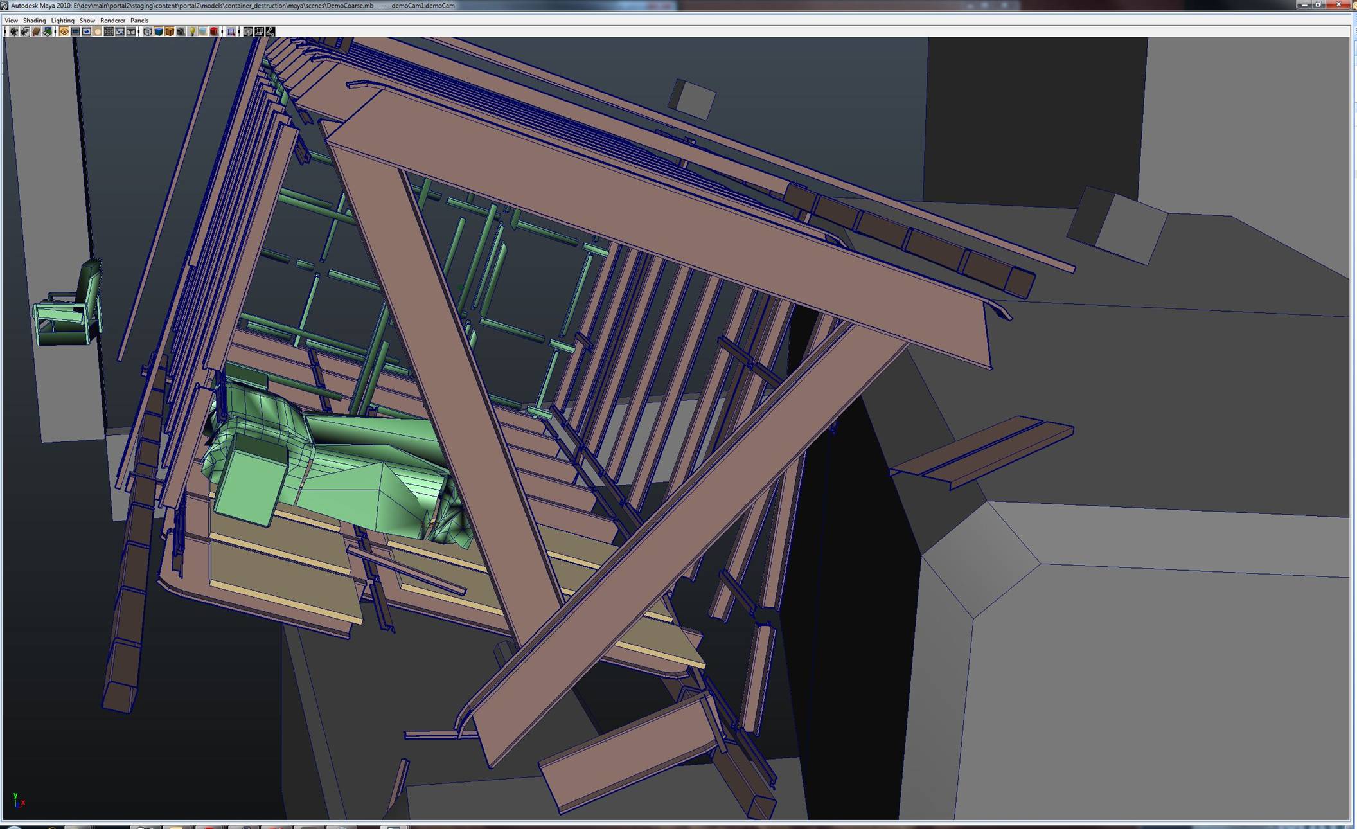Select Smooth Shade All blue cube icon
The width and height of the screenshot is (1357, 829).
(x=159, y=31)
